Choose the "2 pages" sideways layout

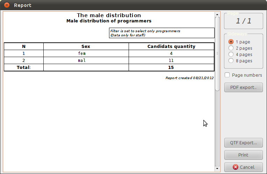click(x=231, y=48)
